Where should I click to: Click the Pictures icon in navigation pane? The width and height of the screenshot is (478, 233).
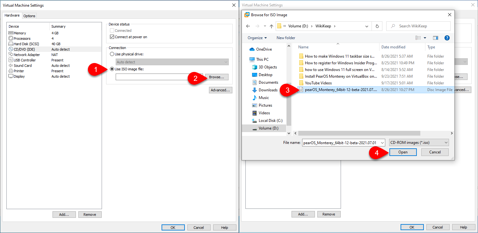[x=255, y=105]
